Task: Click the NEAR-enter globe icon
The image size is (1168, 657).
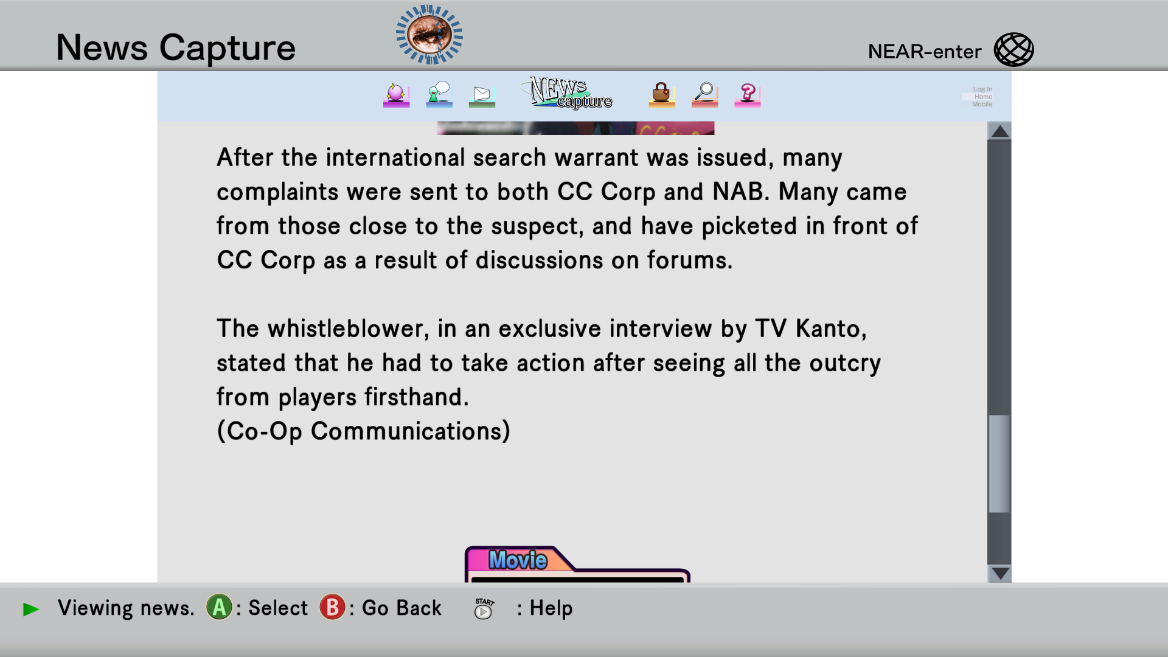Action: click(1013, 50)
